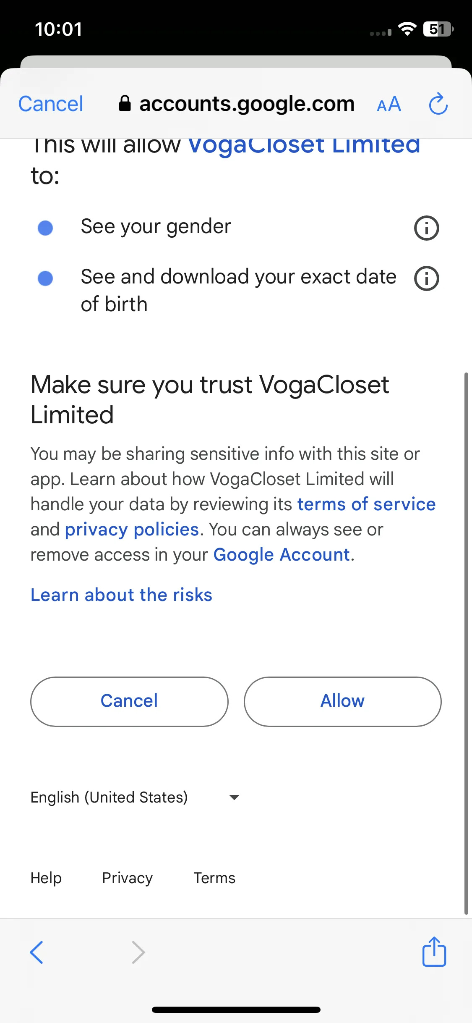The height and width of the screenshot is (1023, 472).
Task: Go back using the left chevron
Action: 37,952
